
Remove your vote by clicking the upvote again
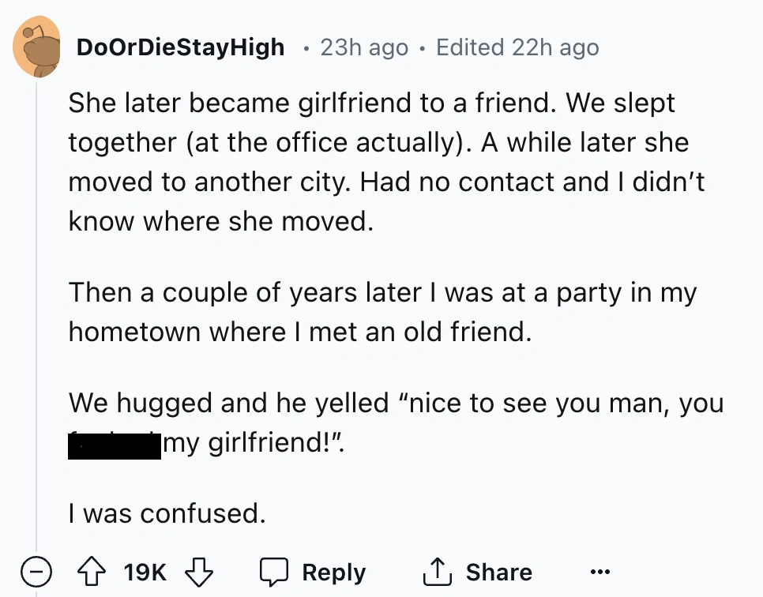tap(91, 570)
